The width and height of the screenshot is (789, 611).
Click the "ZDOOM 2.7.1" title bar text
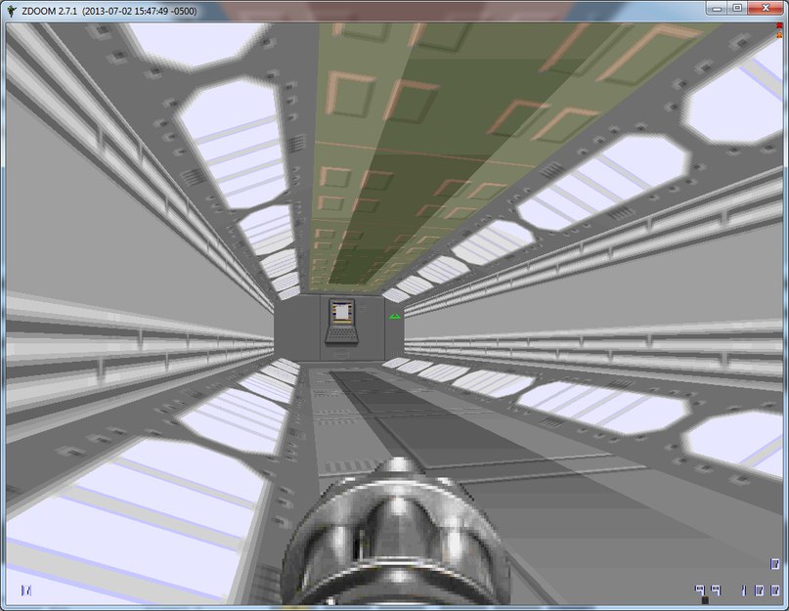pyautogui.click(x=49, y=11)
